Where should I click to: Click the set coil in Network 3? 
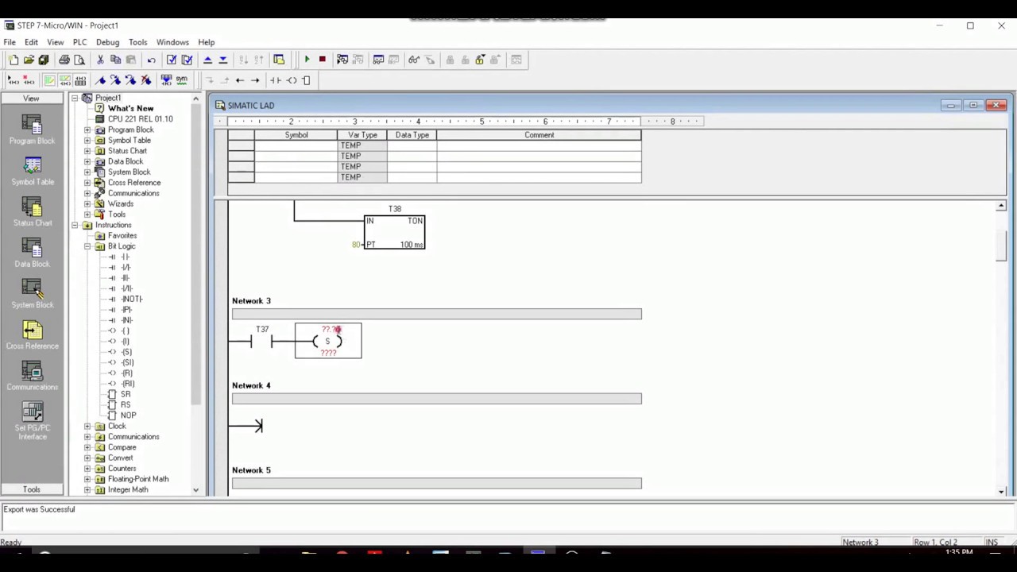pos(327,341)
